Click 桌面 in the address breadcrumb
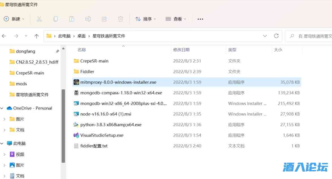This screenshot has height=179, width=332. 82,36
